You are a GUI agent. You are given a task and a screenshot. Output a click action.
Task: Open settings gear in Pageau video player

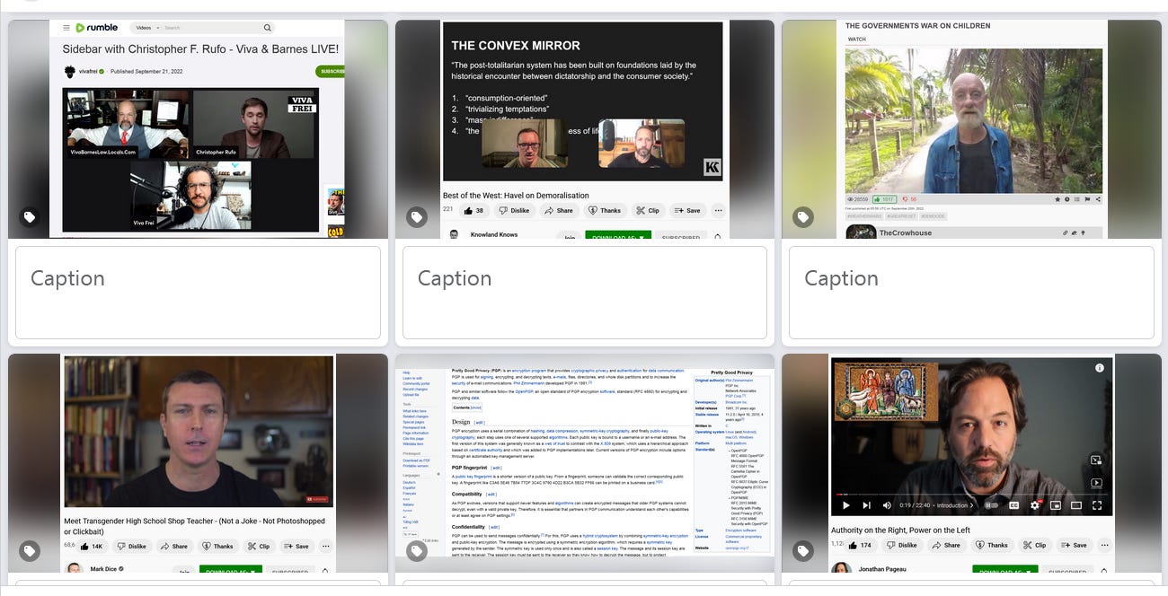pos(1035,505)
